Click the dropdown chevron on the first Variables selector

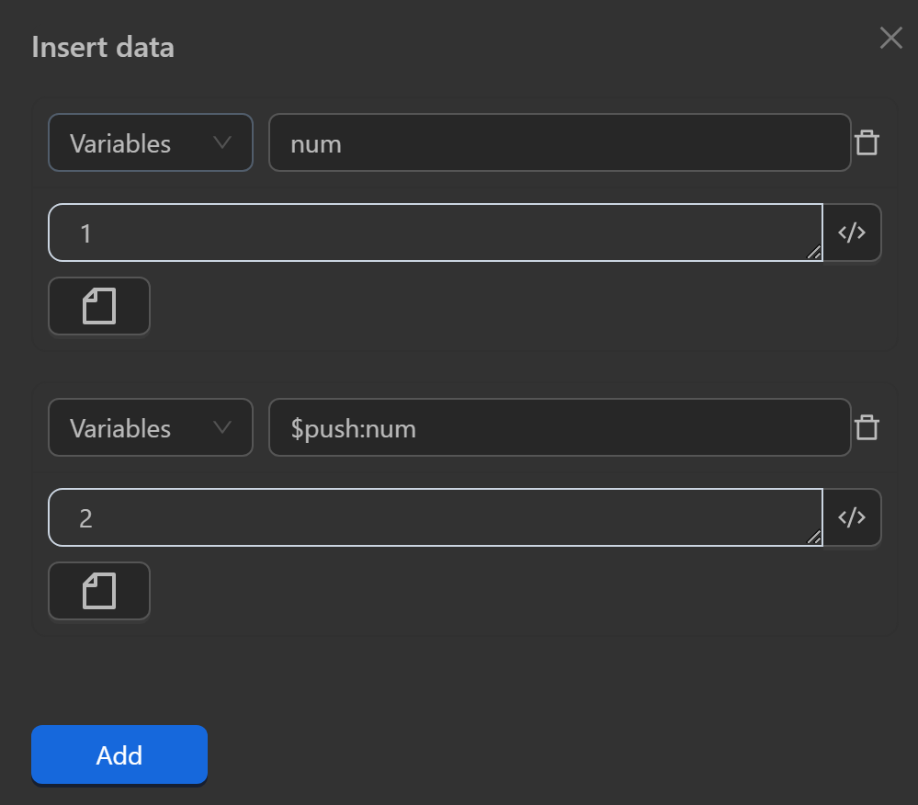click(223, 142)
